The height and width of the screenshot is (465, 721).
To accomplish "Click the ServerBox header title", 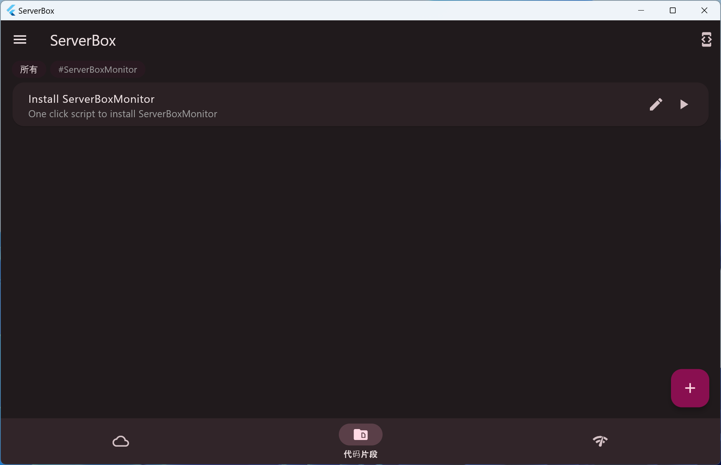I will [x=83, y=41].
